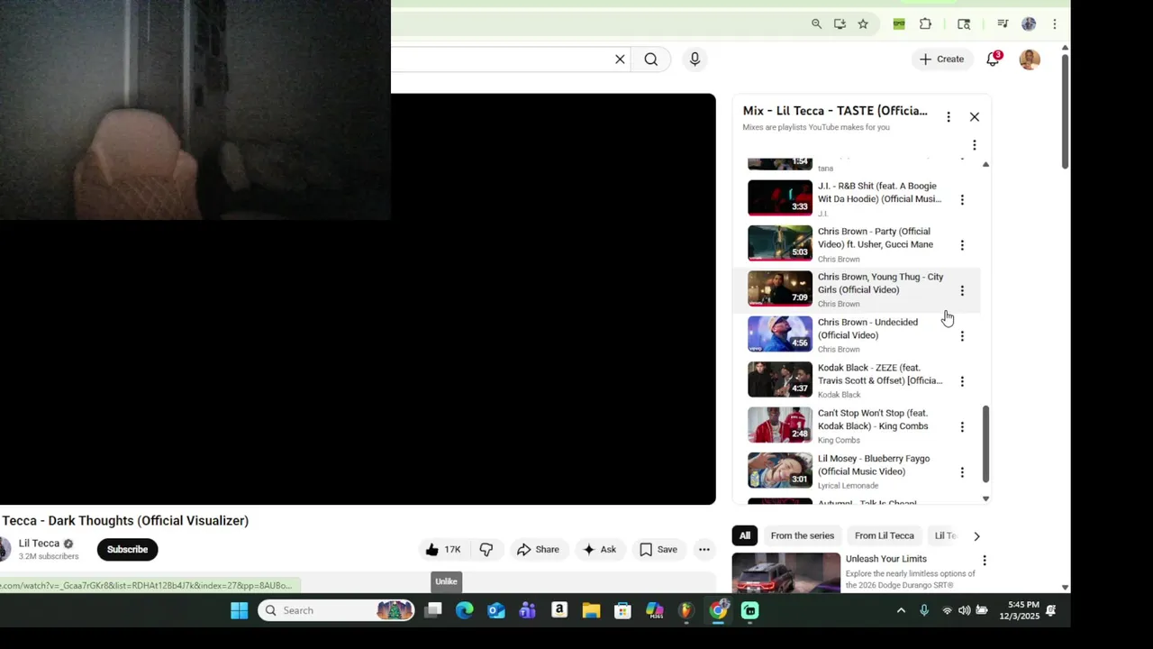1153x649 pixels.
Task: Open options for City Girls video
Action: point(962,290)
